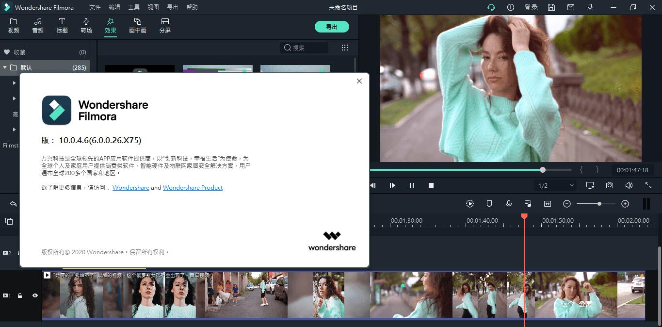Zoom in timeline with plus icon
Screen dimensions: 662x327
click(x=625, y=204)
